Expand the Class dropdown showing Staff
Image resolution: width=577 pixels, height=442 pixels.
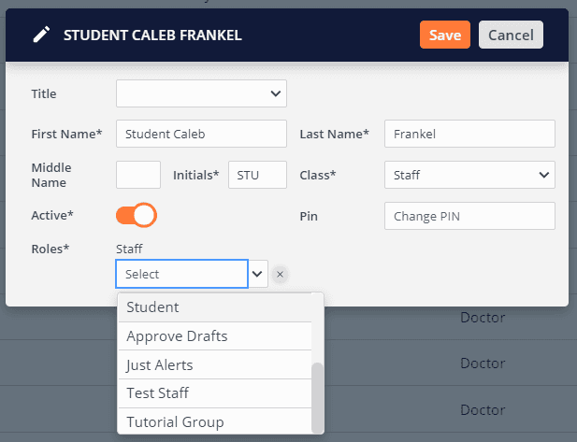coord(469,175)
